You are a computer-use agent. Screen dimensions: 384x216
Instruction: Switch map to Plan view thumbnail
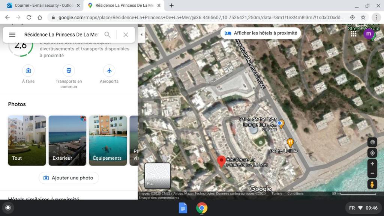157,176
